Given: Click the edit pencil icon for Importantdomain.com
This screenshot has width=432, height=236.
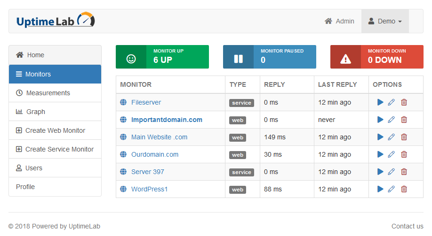Looking at the screenshot, I should [x=392, y=120].
